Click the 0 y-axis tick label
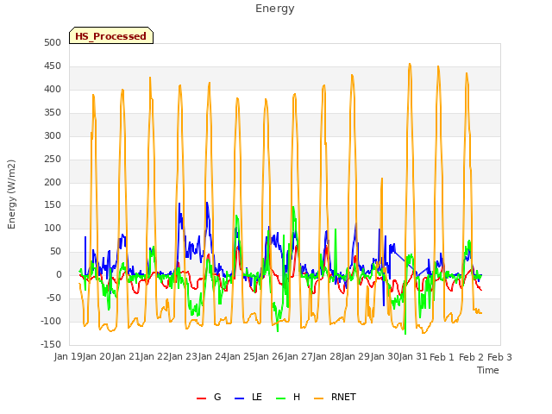Image resolution: width=552 pixels, height=414 pixels. [x=59, y=274]
